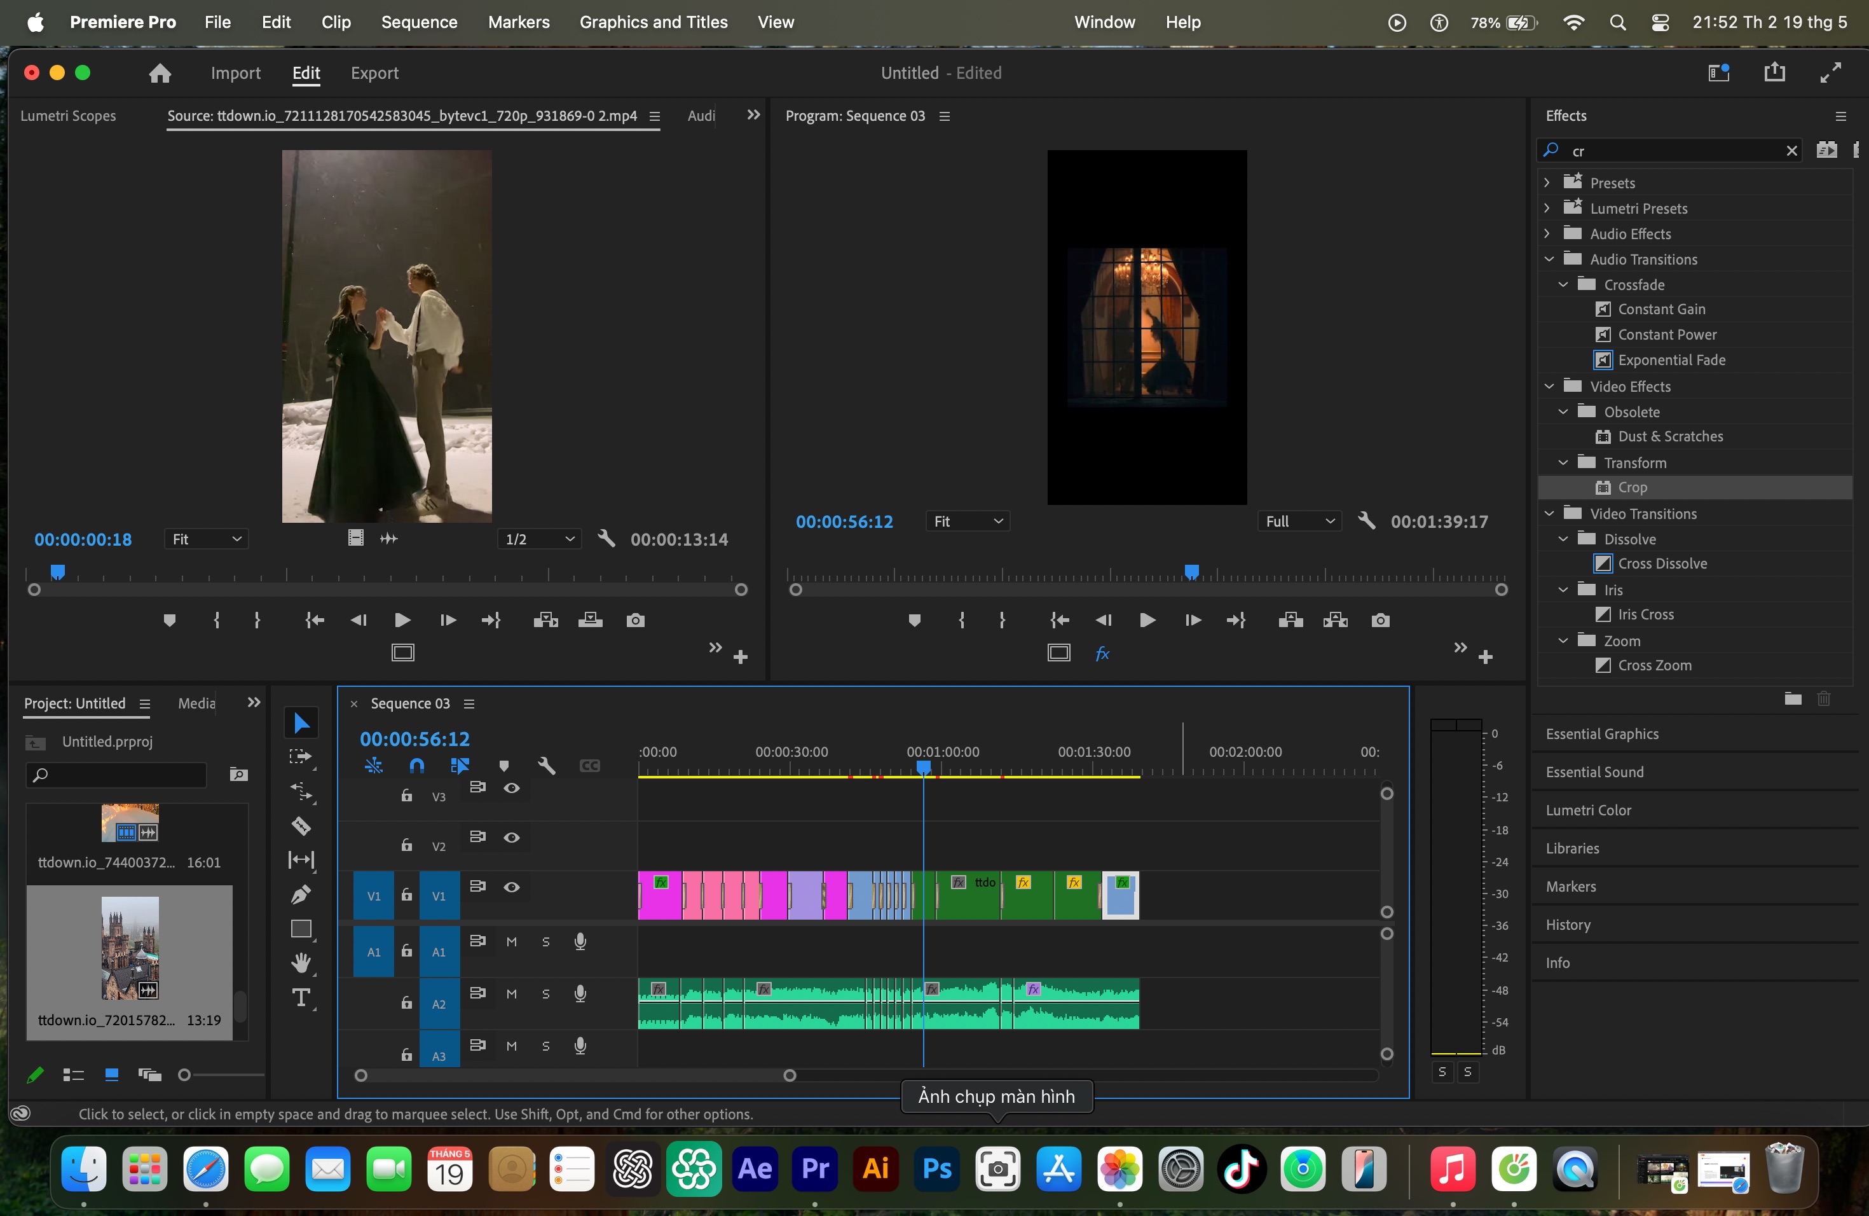The image size is (1869, 1216).
Task: Select the Razor tool in the tools panel
Action: click(301, 826)
